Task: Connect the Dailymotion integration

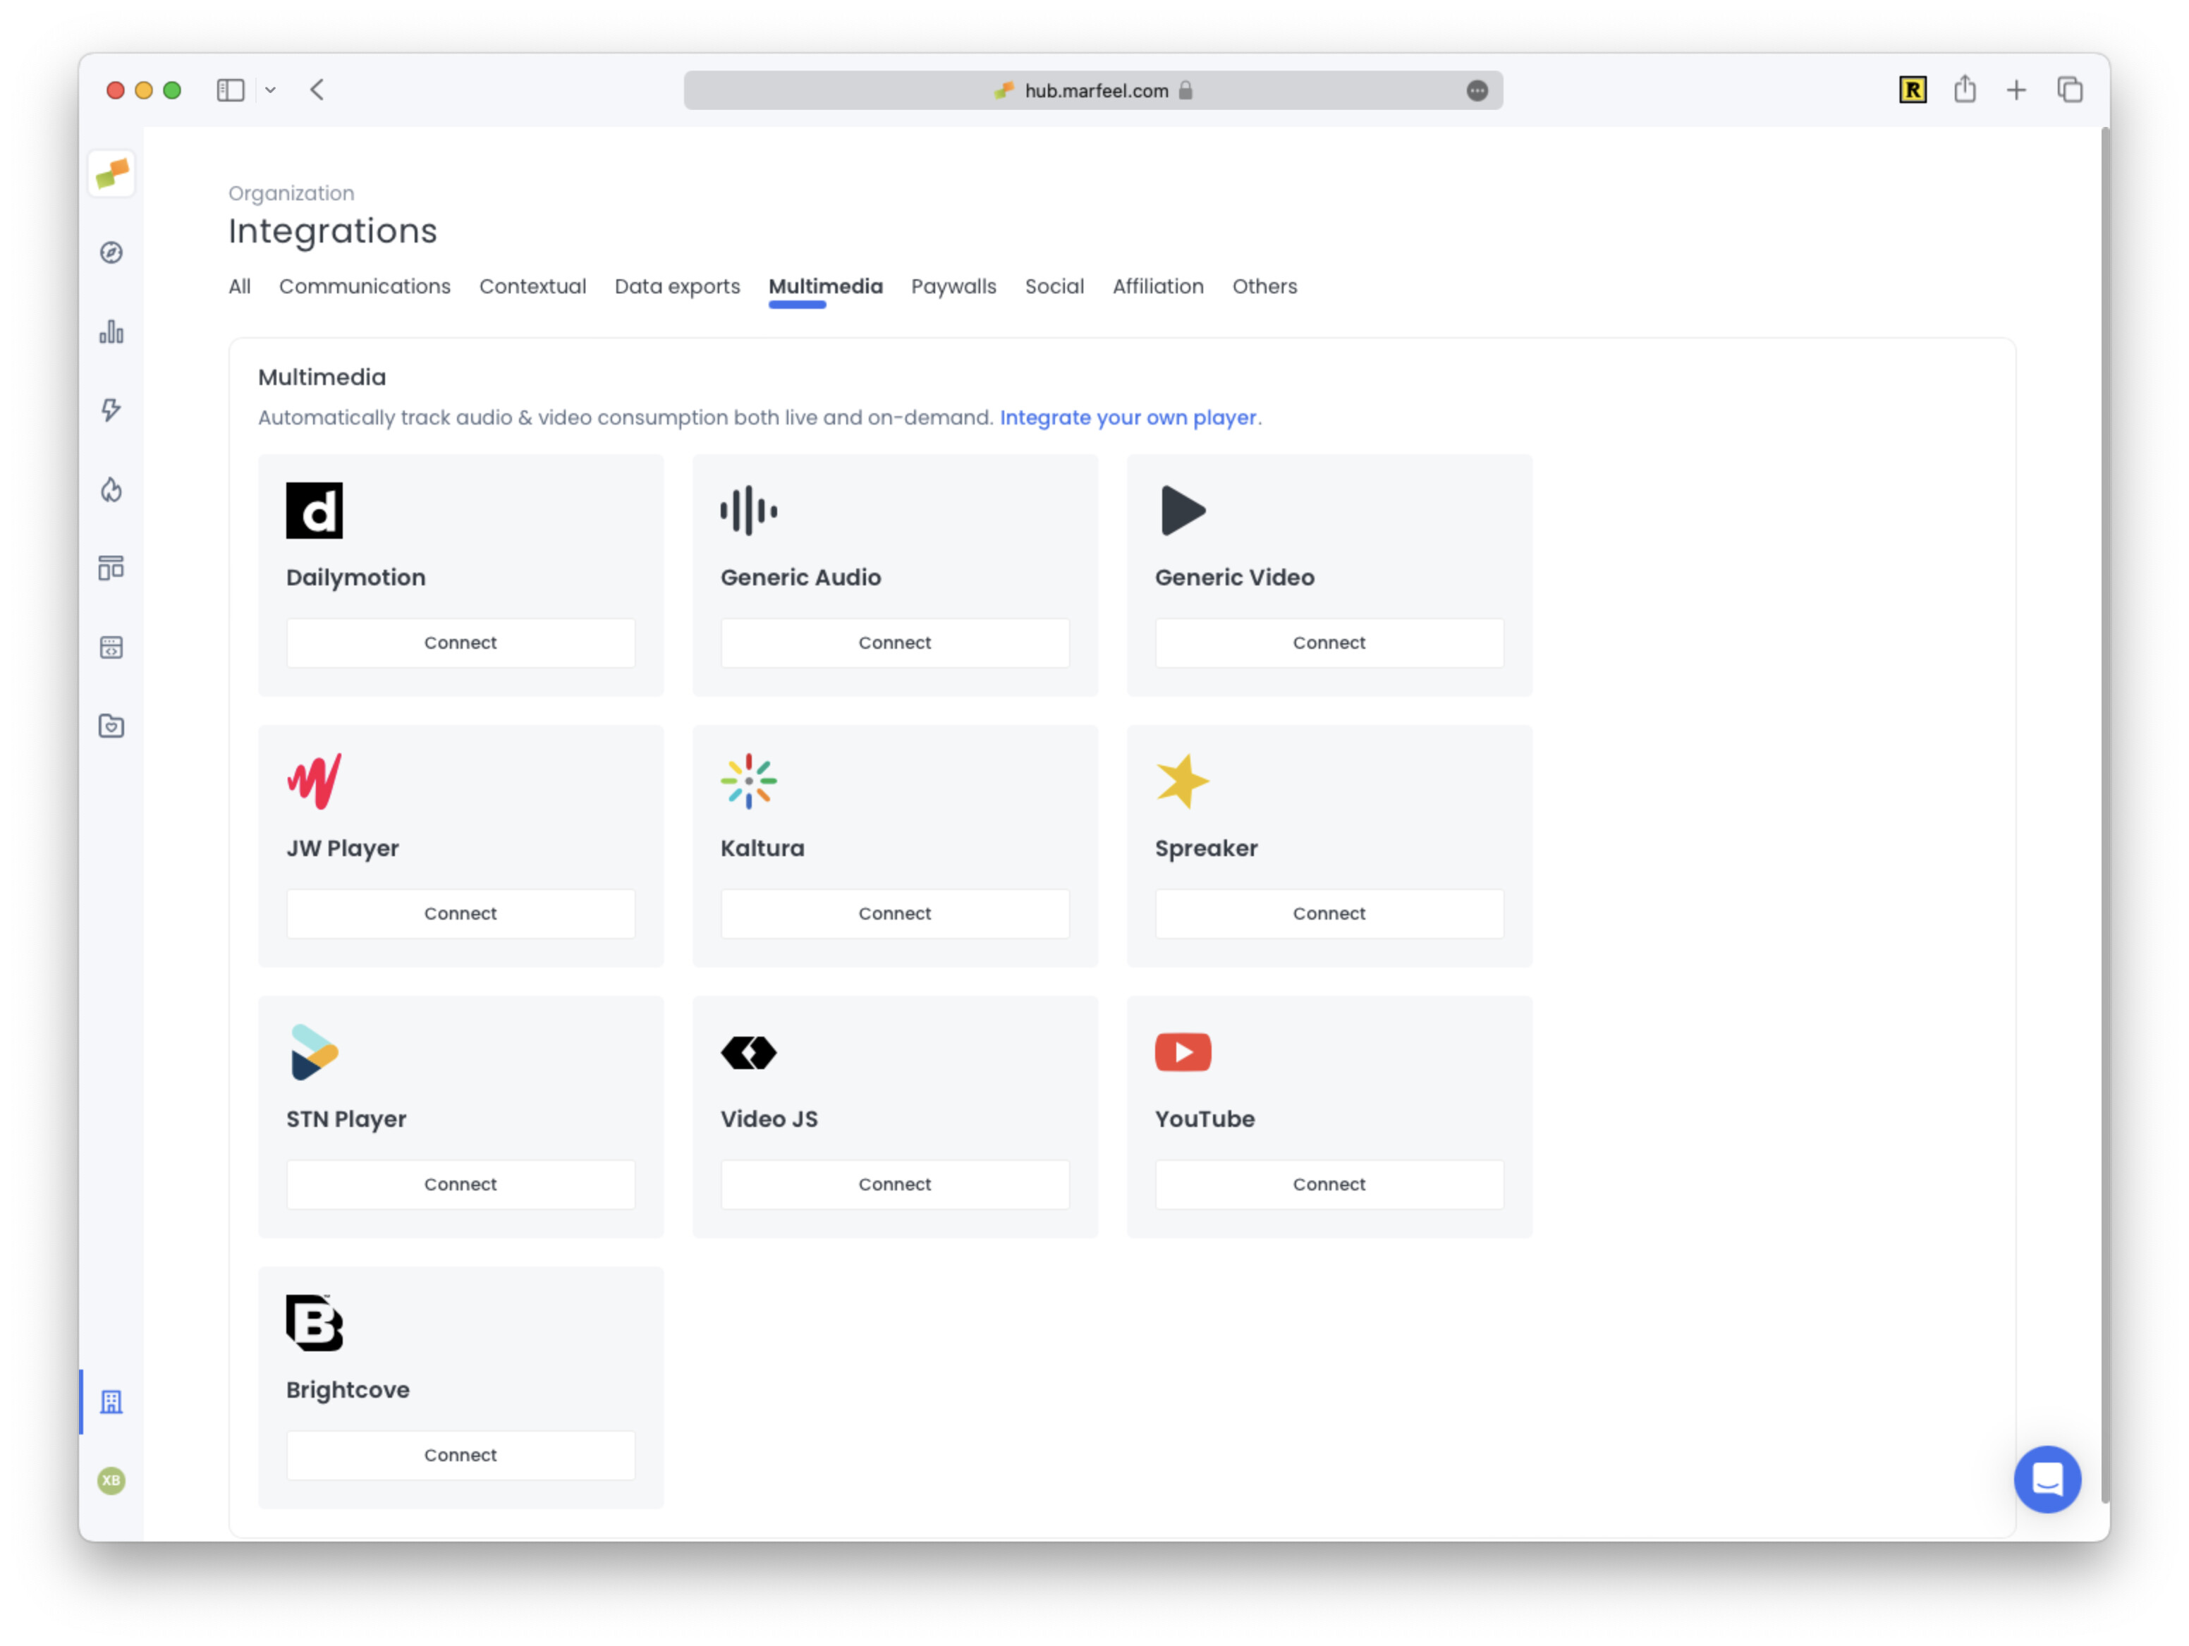Action: point(461,642)
